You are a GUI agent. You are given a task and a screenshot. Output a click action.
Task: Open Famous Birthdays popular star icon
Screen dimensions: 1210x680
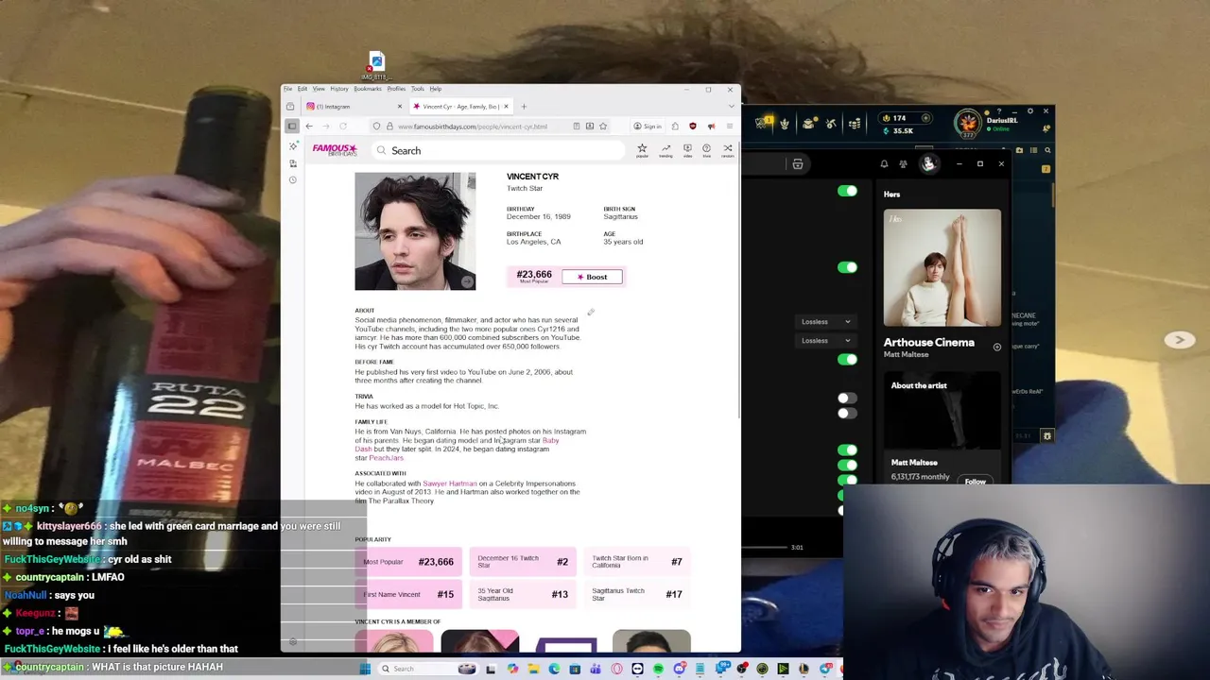pos(642,149)
